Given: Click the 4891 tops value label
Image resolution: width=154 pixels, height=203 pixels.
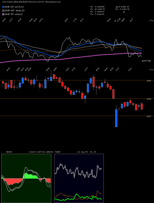Looking at the screenshot, I should tap(67, 20).
